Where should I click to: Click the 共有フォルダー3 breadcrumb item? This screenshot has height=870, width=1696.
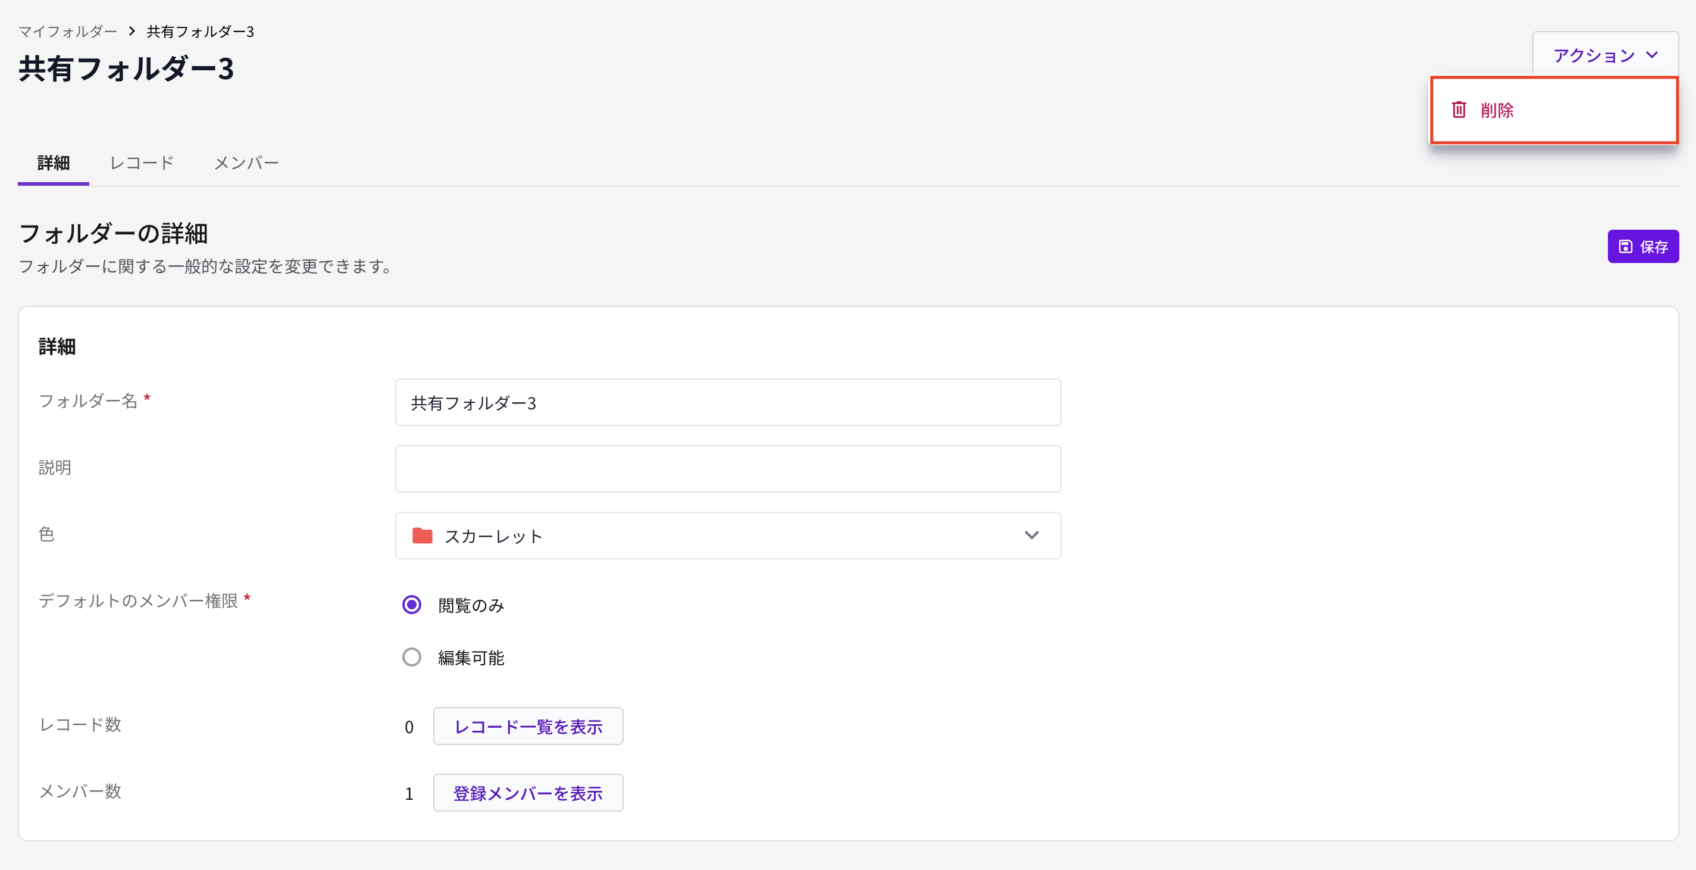(200, 31)
